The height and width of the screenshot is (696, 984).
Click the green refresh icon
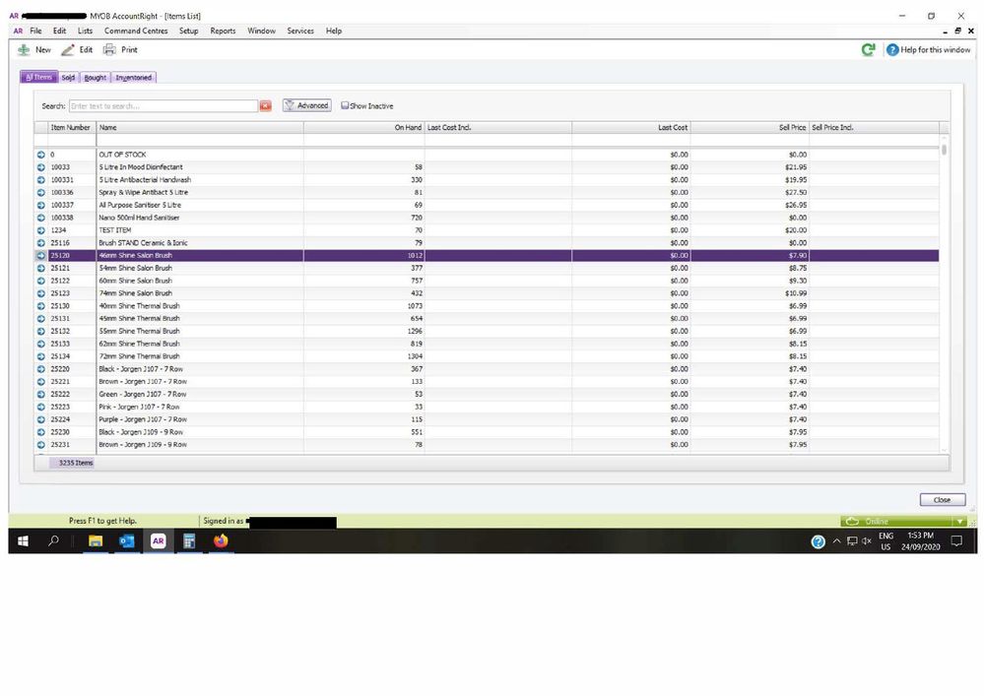(868, 49)
